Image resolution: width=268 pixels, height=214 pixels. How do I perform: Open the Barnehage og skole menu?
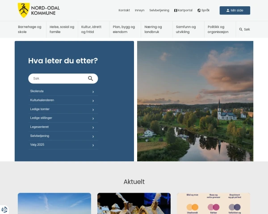[30, 29]
